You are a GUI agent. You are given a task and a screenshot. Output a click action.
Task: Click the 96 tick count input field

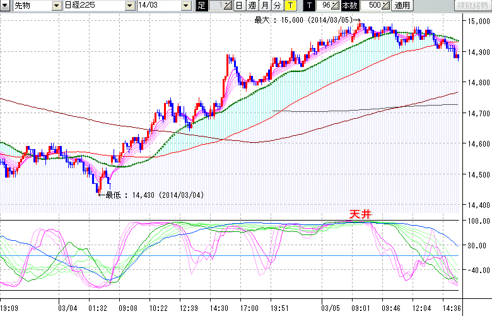point(324,6)
